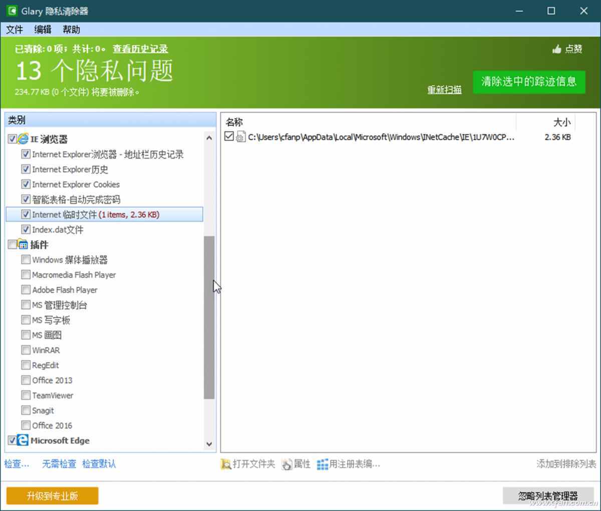Uncheck Index.dat文件 checkbox

click(26, 229)
